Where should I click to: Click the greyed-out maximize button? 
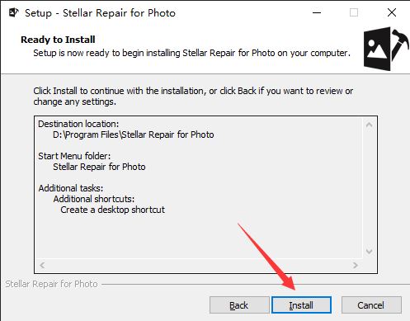pos(354,12)
